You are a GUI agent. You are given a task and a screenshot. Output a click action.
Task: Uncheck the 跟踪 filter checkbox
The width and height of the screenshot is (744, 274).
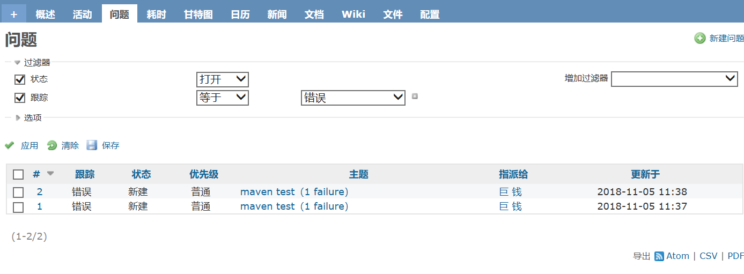point(20,98)
